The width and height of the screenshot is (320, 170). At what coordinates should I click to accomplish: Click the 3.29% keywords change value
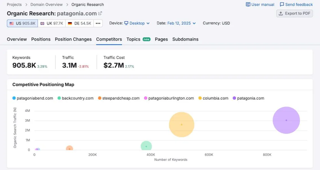42,67
